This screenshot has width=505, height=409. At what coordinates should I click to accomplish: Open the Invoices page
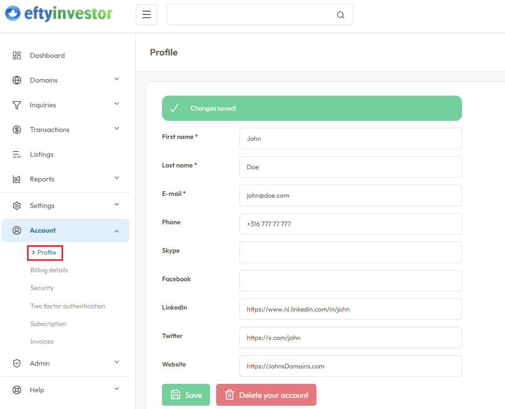tap(42, 341)
